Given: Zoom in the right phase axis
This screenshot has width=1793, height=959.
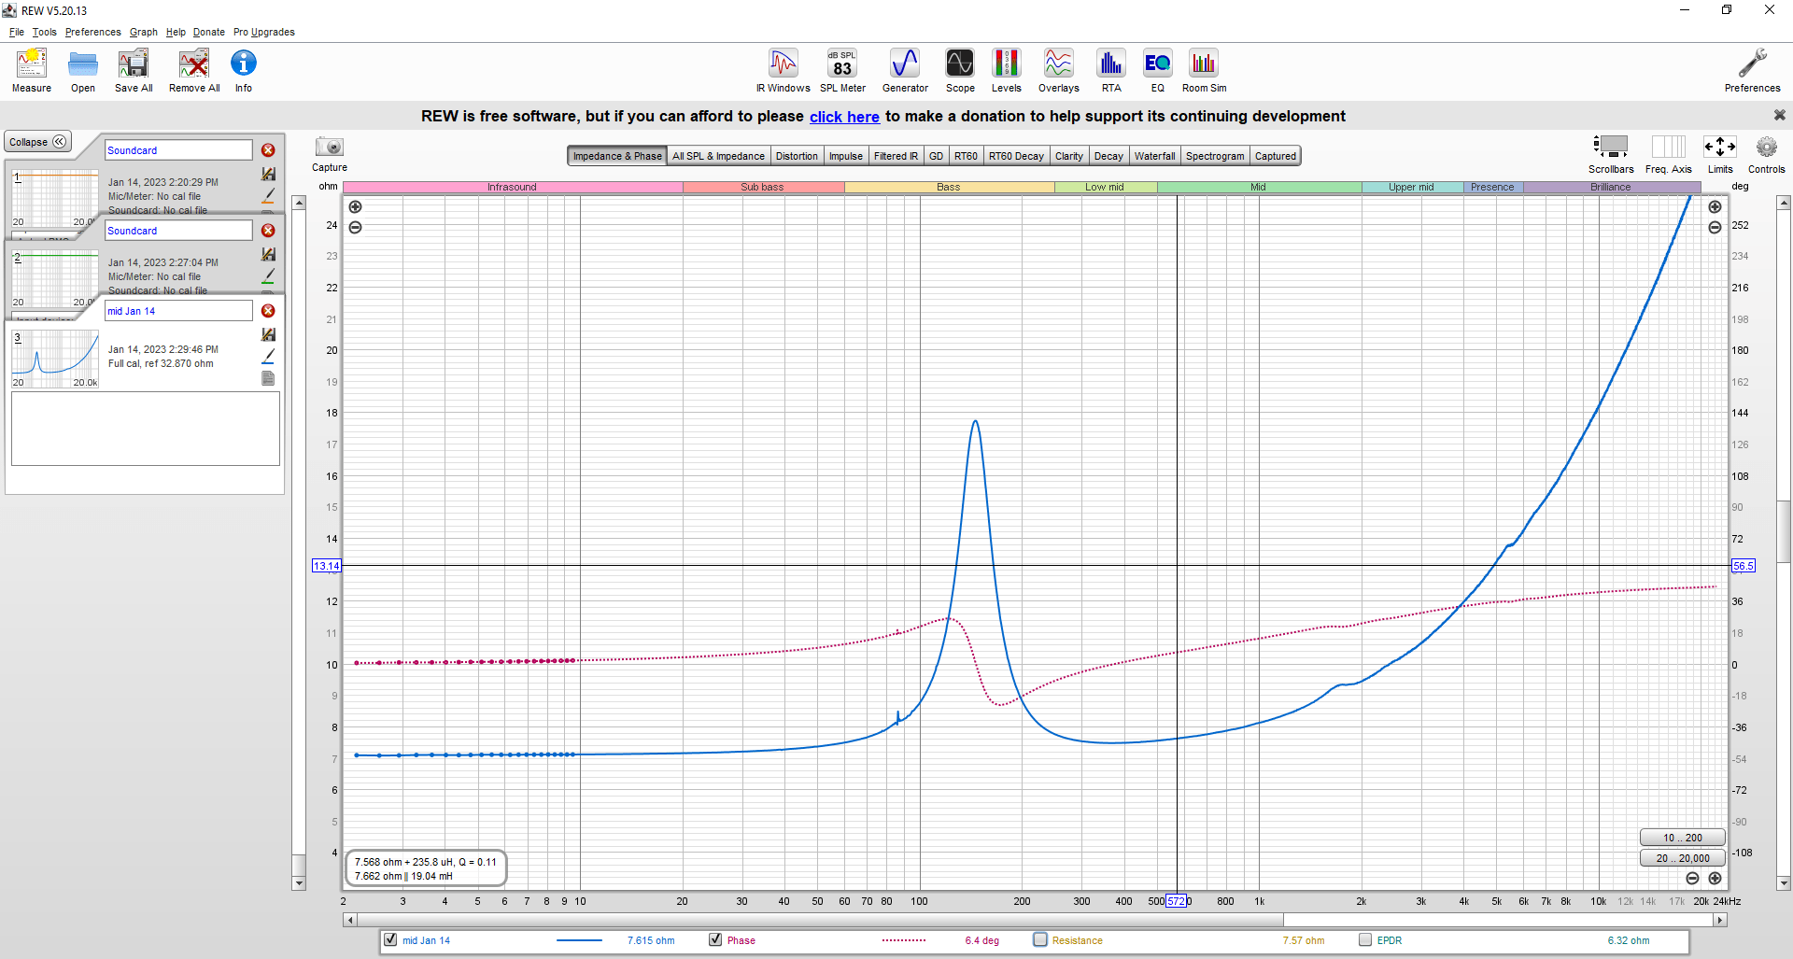Looking at the screenshot, I should pos(1715,207).
